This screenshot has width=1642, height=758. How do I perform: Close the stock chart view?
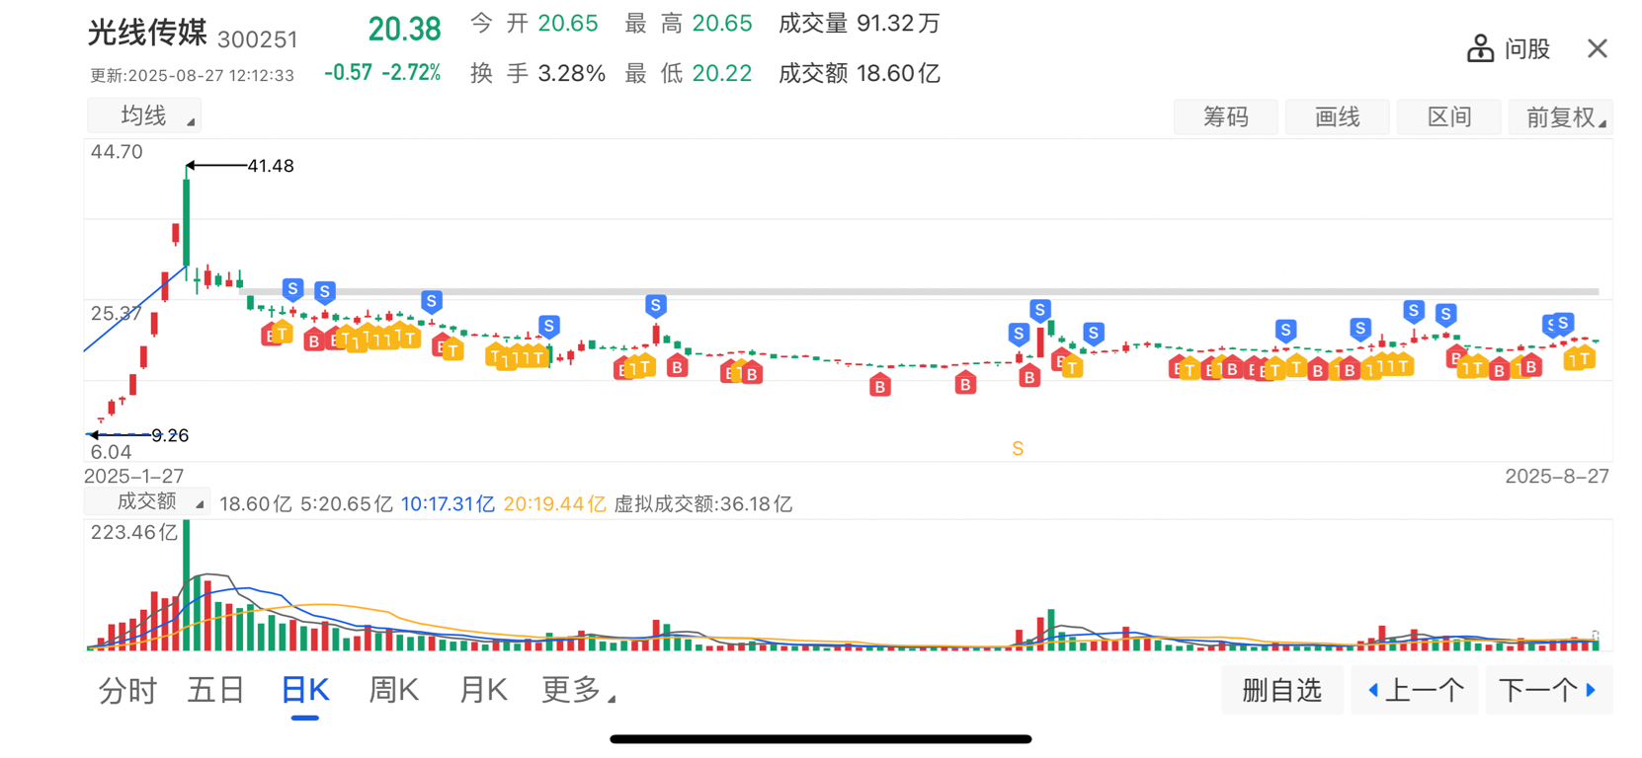tap(1598, 48)
